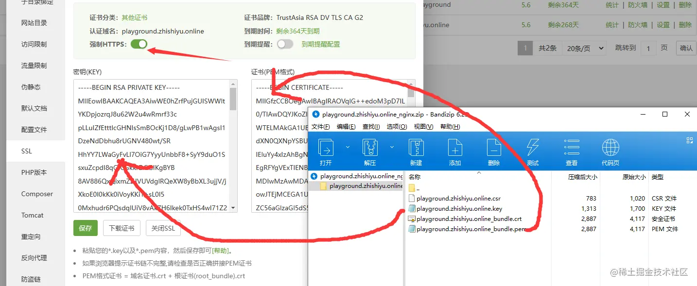Open the 帮助(H) menu in Bandizip
This screenshot has width=697, height=286.
(450, 127)
